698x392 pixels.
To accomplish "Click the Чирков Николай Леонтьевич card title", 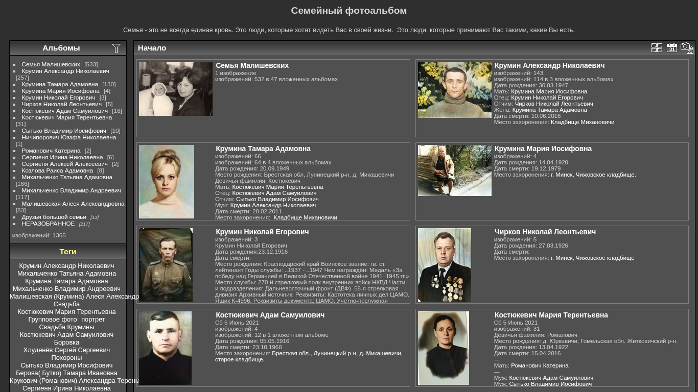I will (x=545, y=232).
